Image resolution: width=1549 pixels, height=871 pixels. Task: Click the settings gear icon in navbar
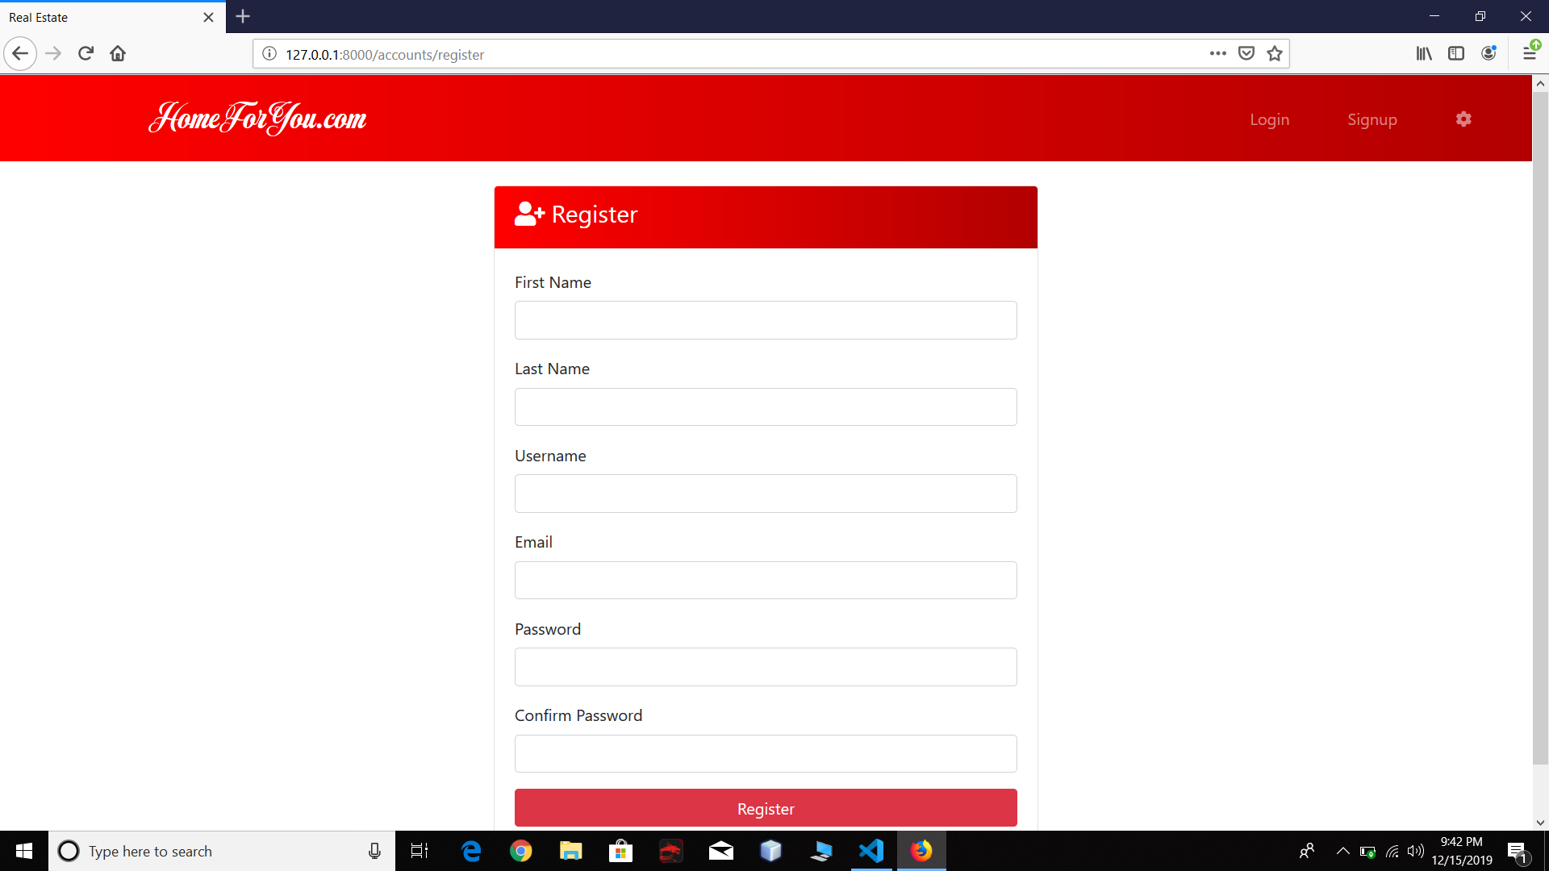pos(1463,119)
